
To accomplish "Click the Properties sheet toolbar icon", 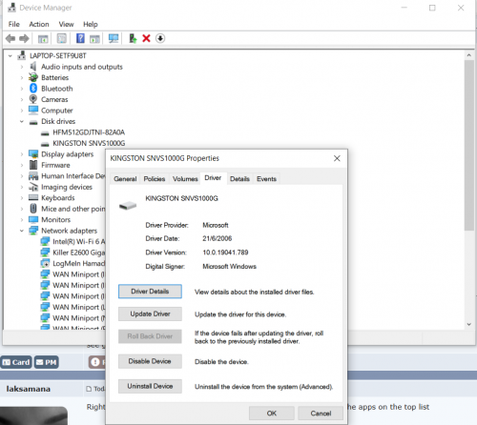I will click(62, 38).
